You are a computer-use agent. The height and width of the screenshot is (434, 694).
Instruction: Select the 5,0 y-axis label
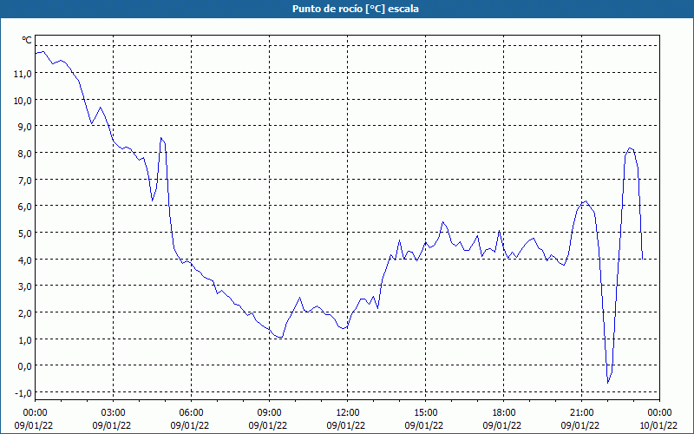(x=25, y=233)
